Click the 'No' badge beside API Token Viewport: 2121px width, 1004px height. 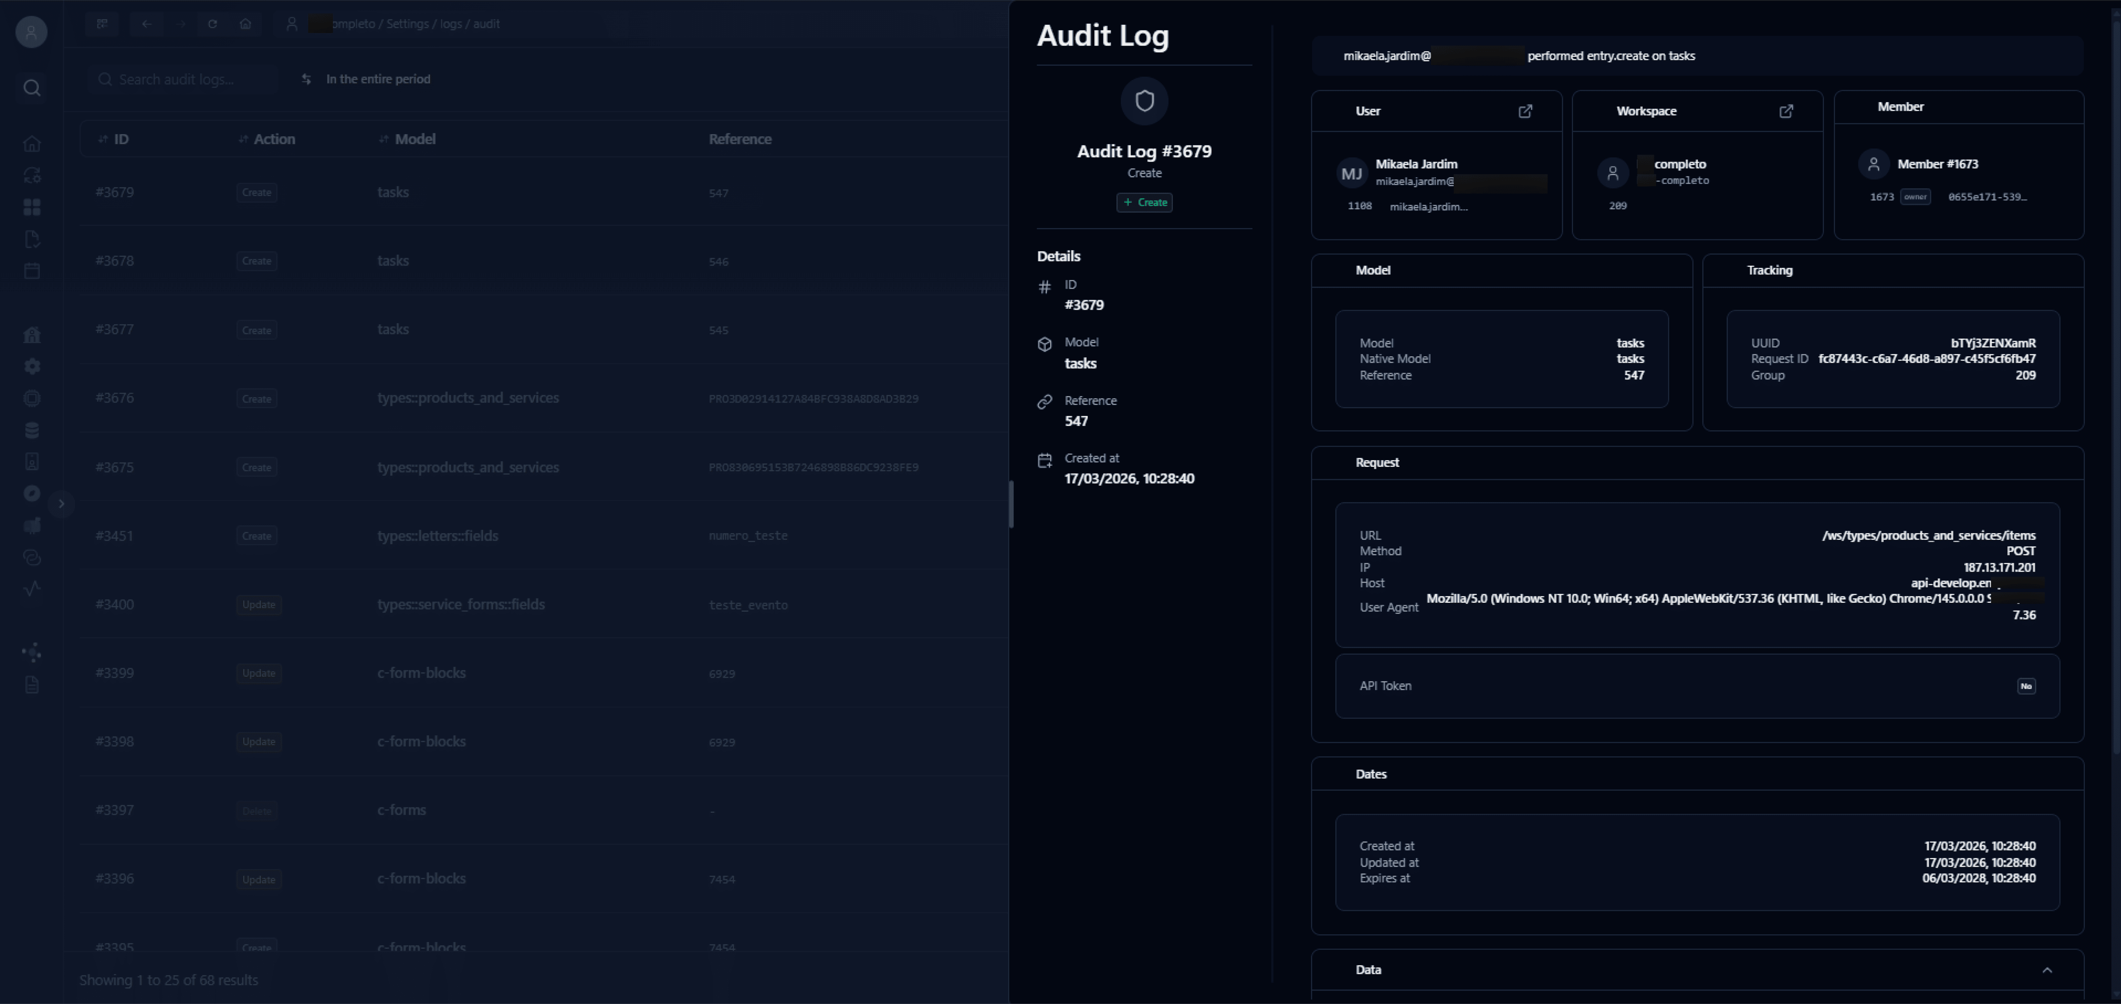pos(2026,686)
